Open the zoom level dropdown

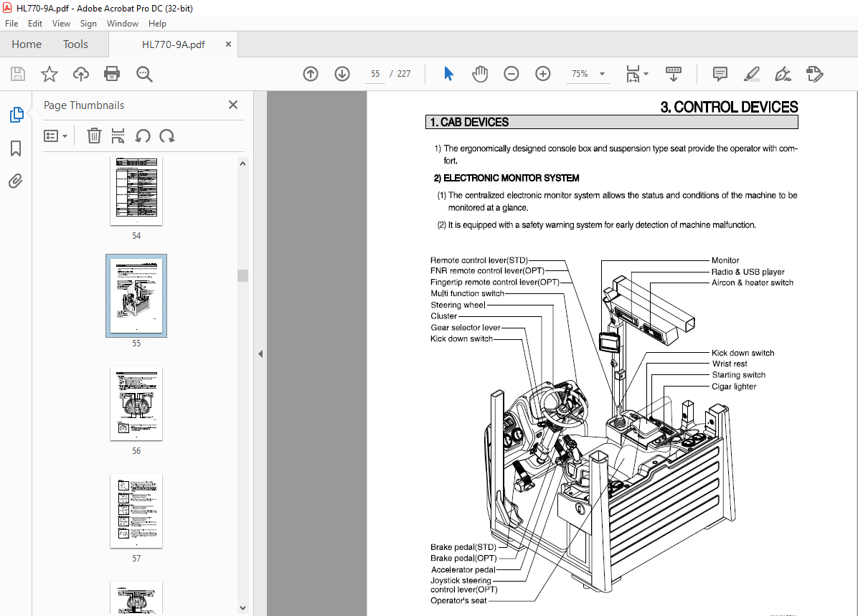coord(602,74)
